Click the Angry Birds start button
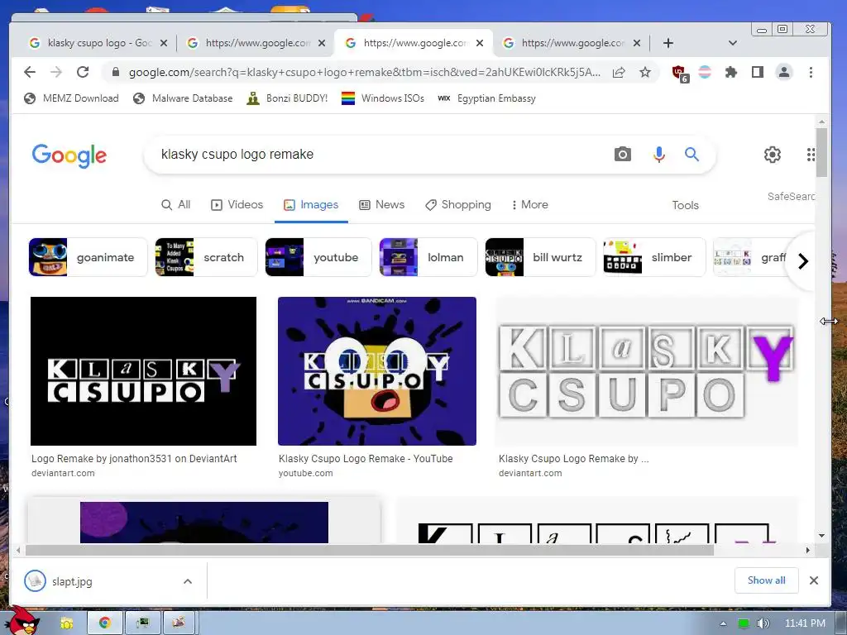 [22, 620]
